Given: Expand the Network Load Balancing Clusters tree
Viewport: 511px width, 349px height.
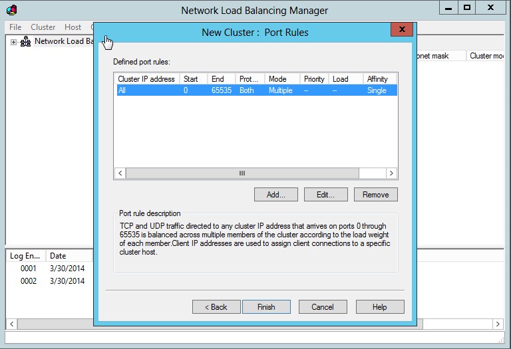Looking at the screenshot, I should tap(13, 41).
